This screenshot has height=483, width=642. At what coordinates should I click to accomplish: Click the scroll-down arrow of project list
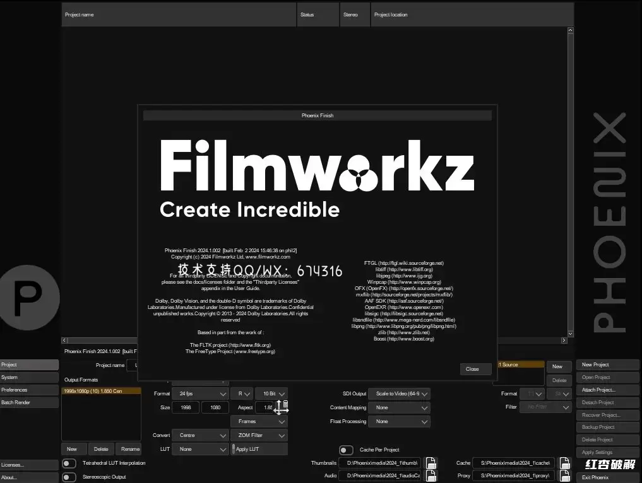pos(570,334)
